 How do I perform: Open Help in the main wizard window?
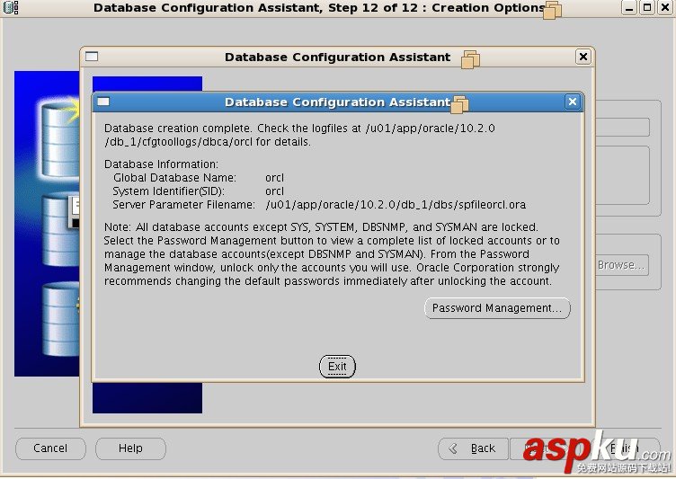coord(130,448)
